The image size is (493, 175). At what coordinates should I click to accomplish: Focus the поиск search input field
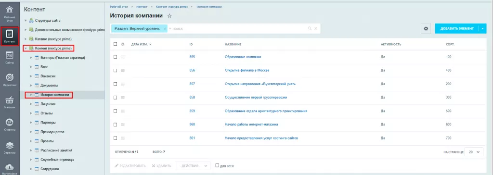(x=237, y=28)
